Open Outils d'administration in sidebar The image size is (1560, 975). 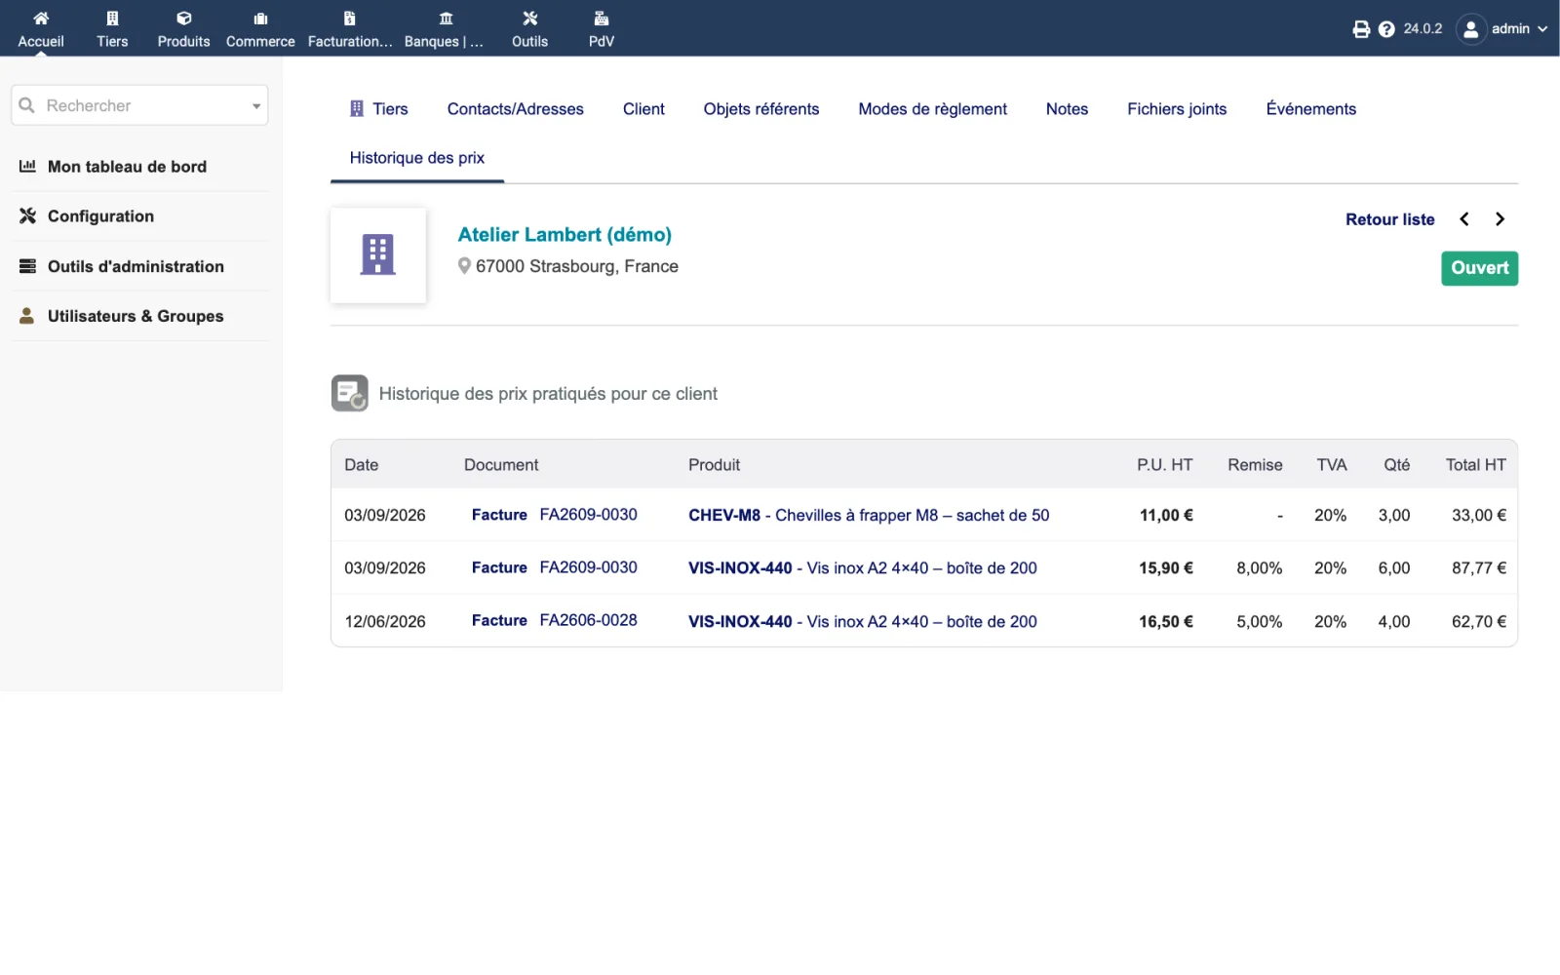(136, 266)
